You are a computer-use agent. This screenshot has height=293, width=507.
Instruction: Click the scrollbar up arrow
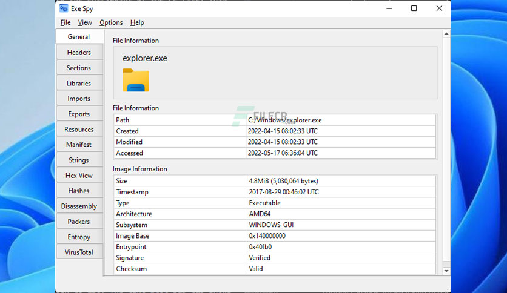(446, 34)
